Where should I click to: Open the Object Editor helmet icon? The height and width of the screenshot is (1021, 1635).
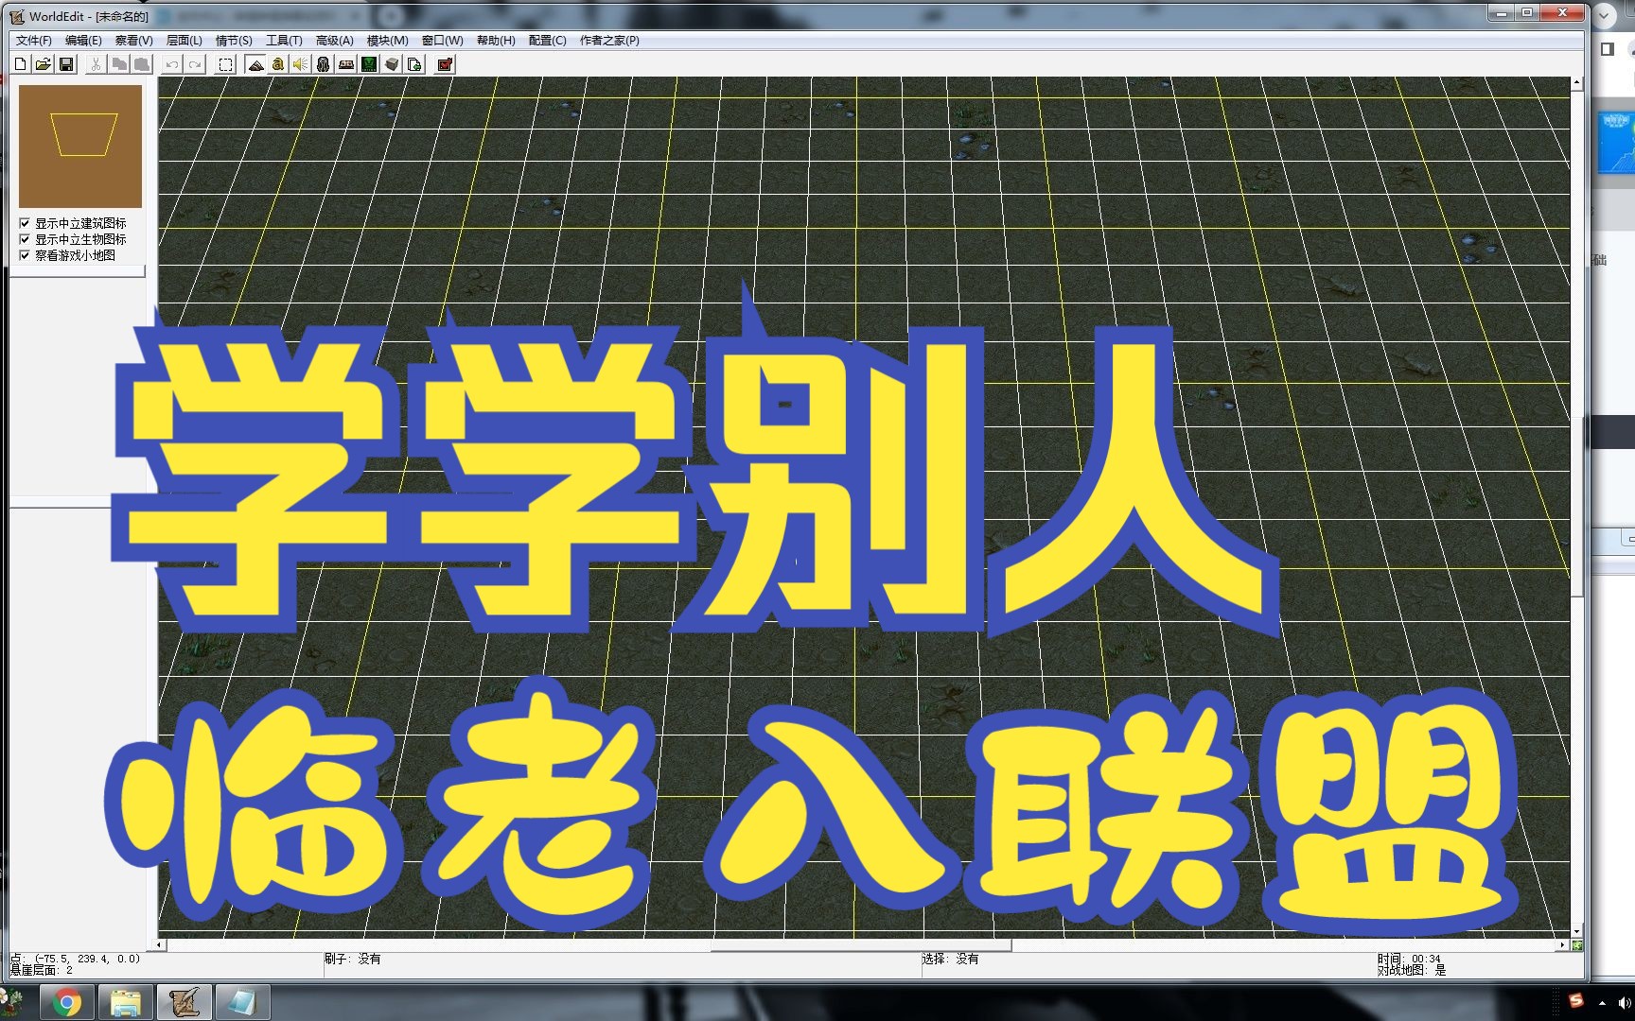tap(324, 64)
